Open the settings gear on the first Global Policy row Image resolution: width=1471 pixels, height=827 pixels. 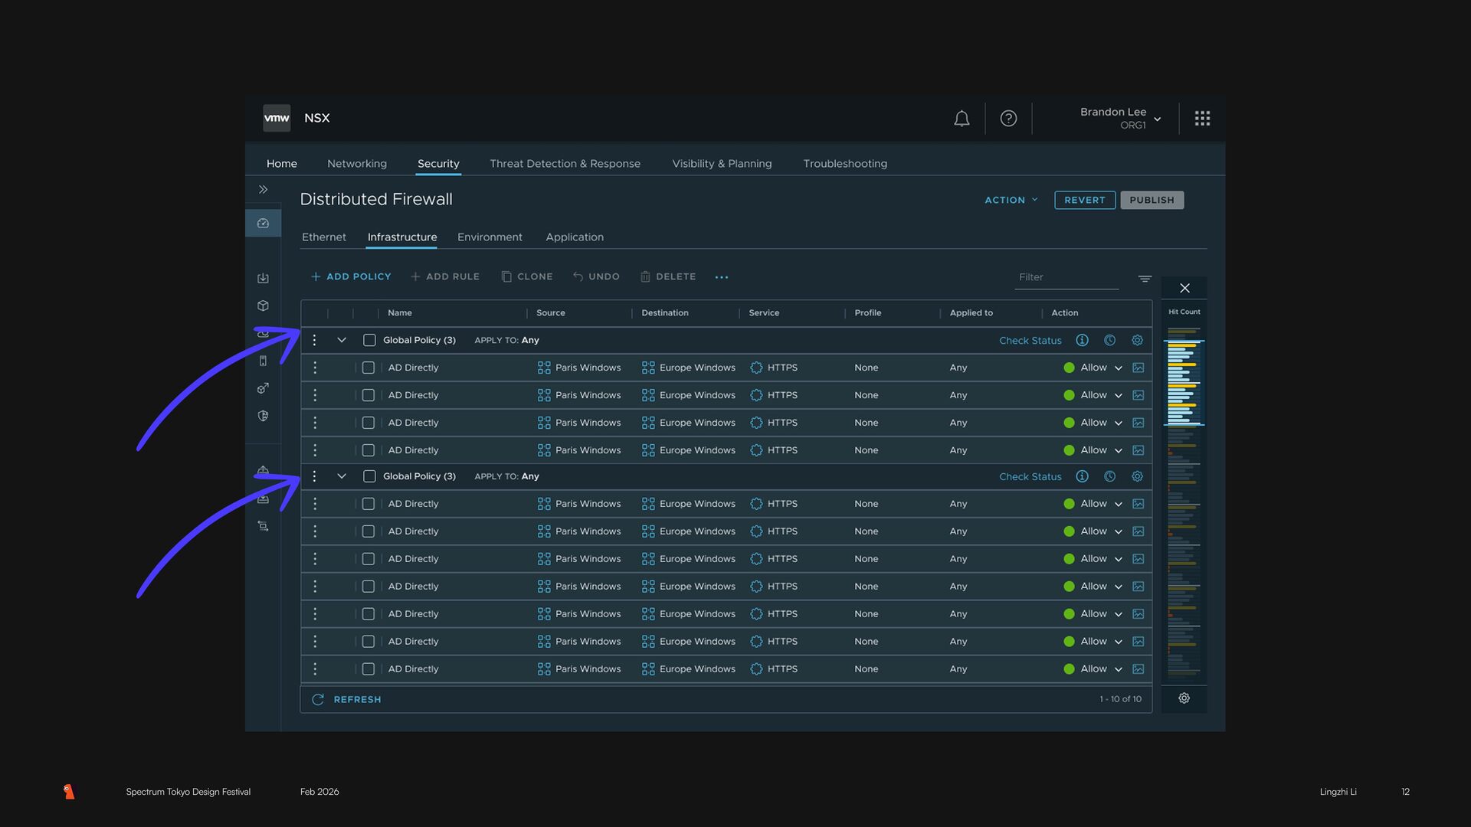tap(1137, 340)
